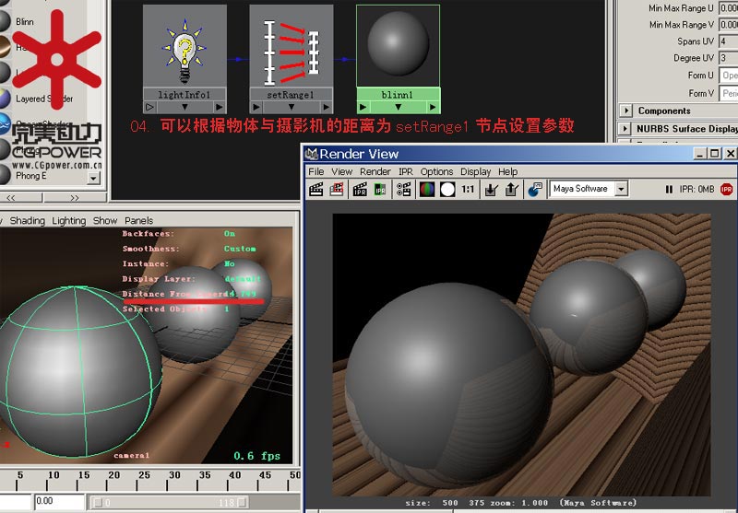Click frame 25 on the time slider
This screenshot has height=513, width=738.
point(114,476)
